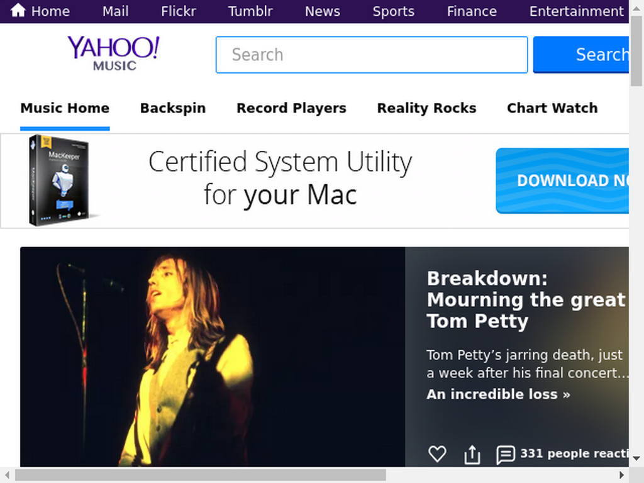Click the Home house icon
The image size is (644, 483).
18,10
